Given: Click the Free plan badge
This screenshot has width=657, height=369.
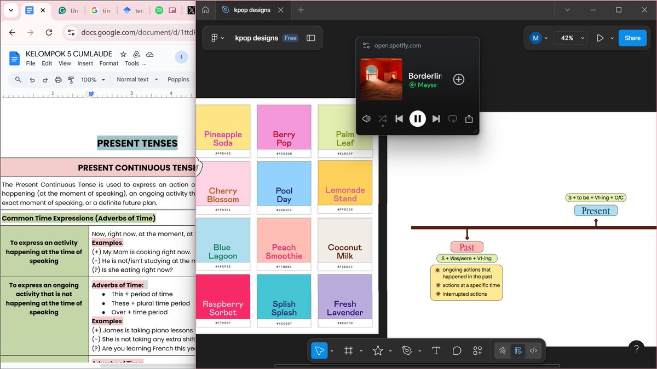Looking at the screenshot, I should (x=290, y=38).
